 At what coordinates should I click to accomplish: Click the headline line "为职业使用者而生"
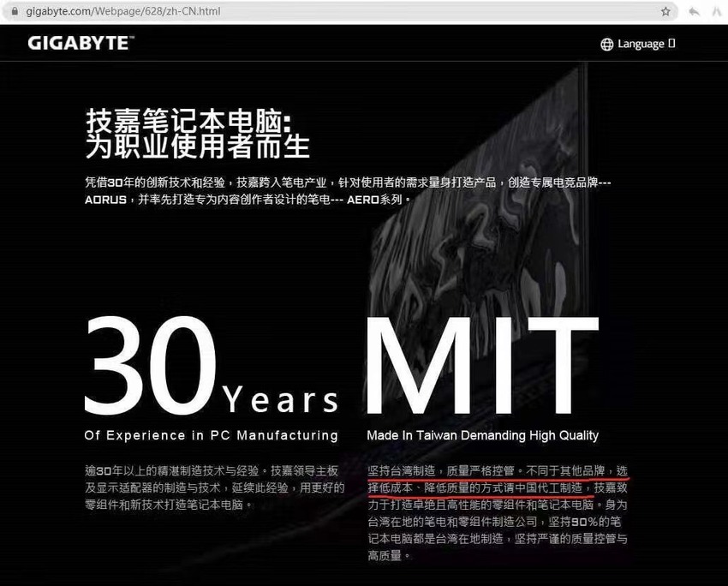197,146
